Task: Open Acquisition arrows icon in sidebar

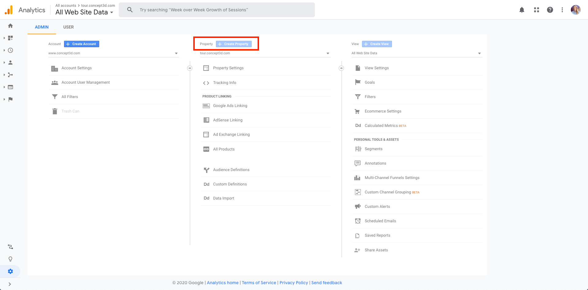Action: (10, 75)
